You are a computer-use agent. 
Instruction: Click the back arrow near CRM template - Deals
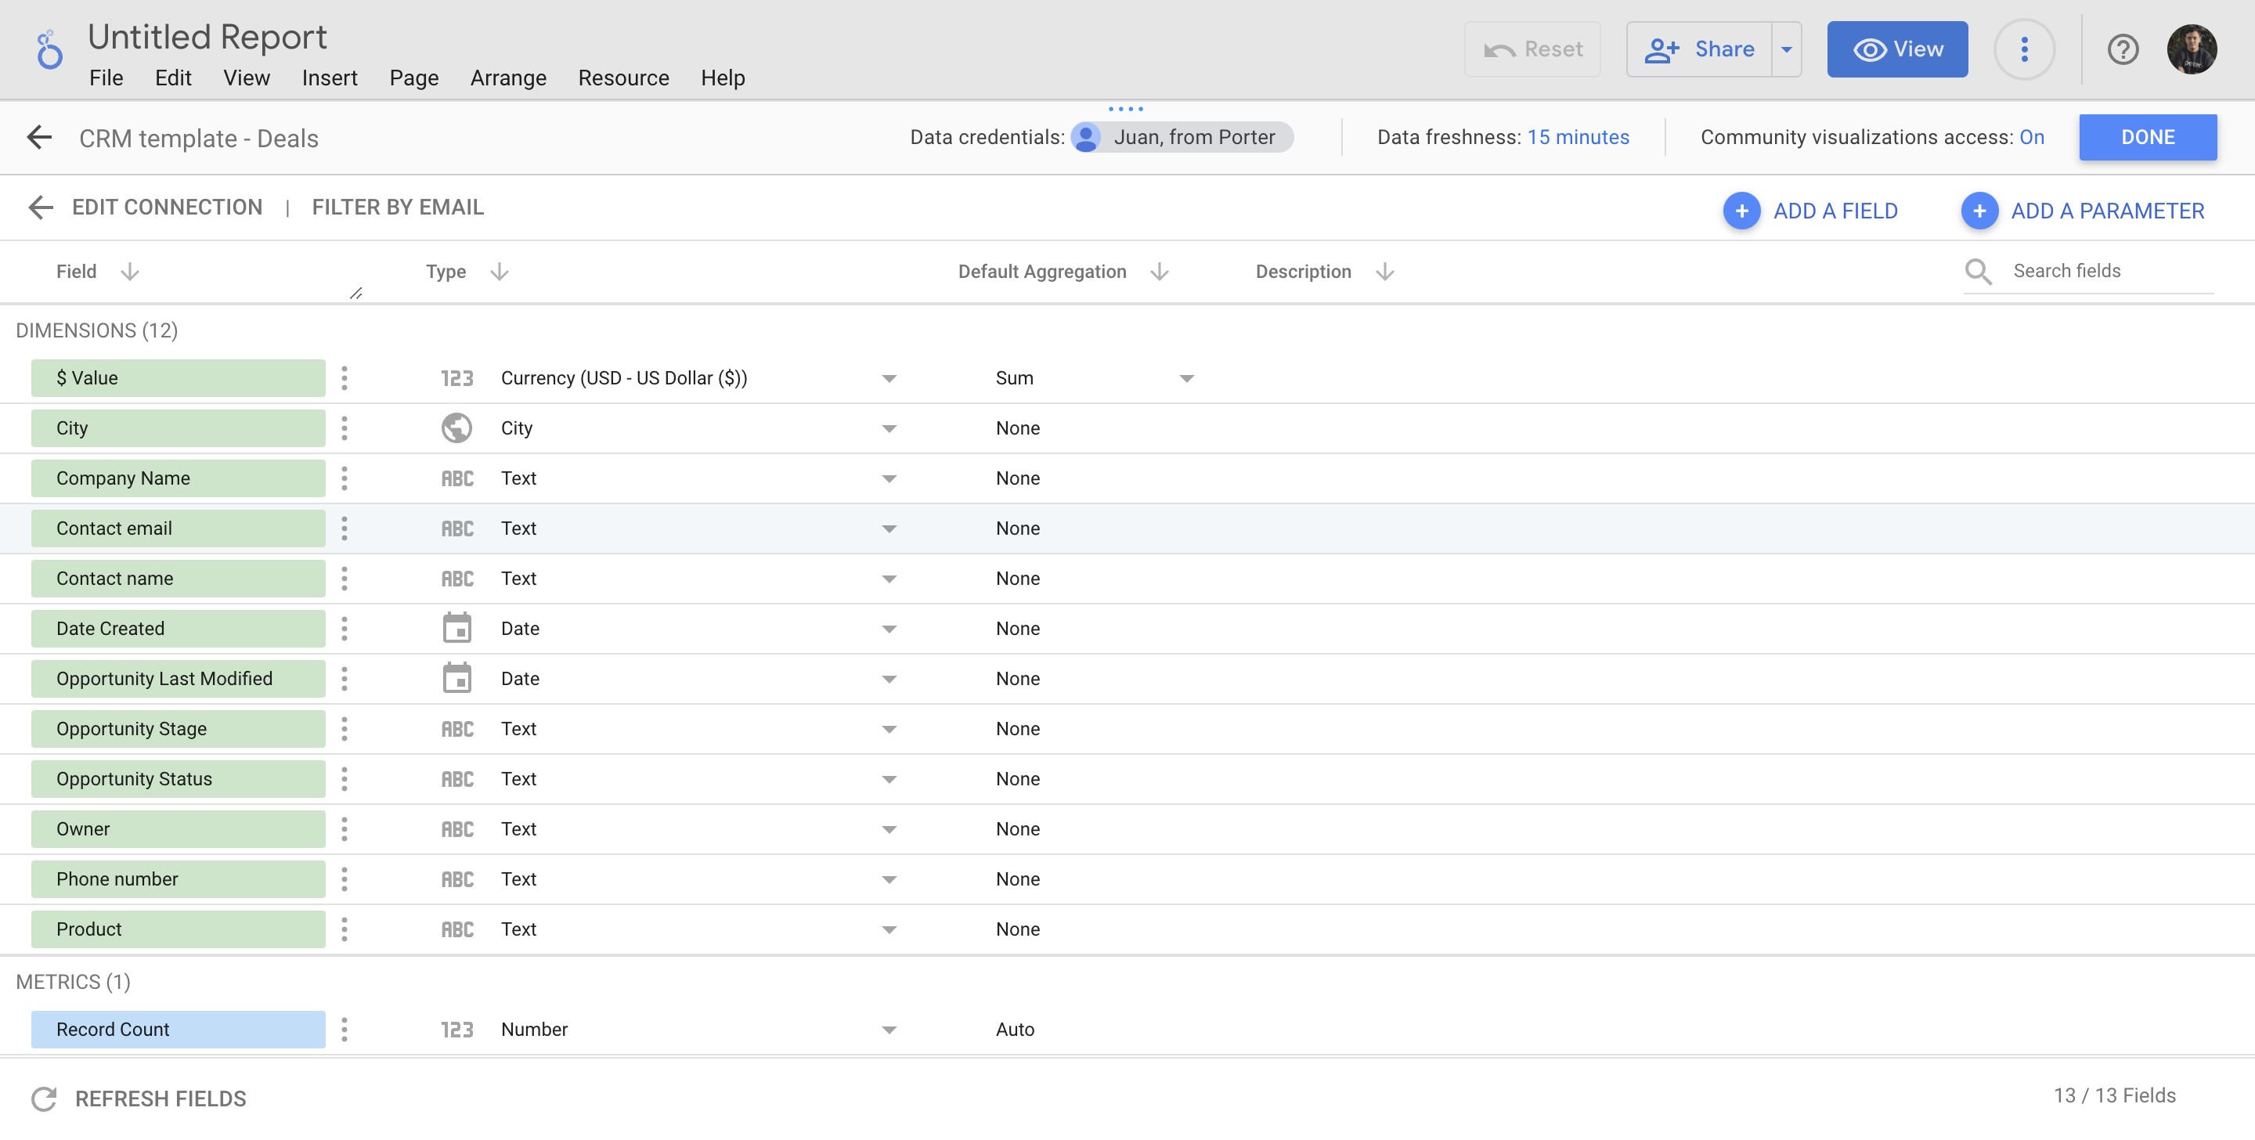tap(38, 138)
